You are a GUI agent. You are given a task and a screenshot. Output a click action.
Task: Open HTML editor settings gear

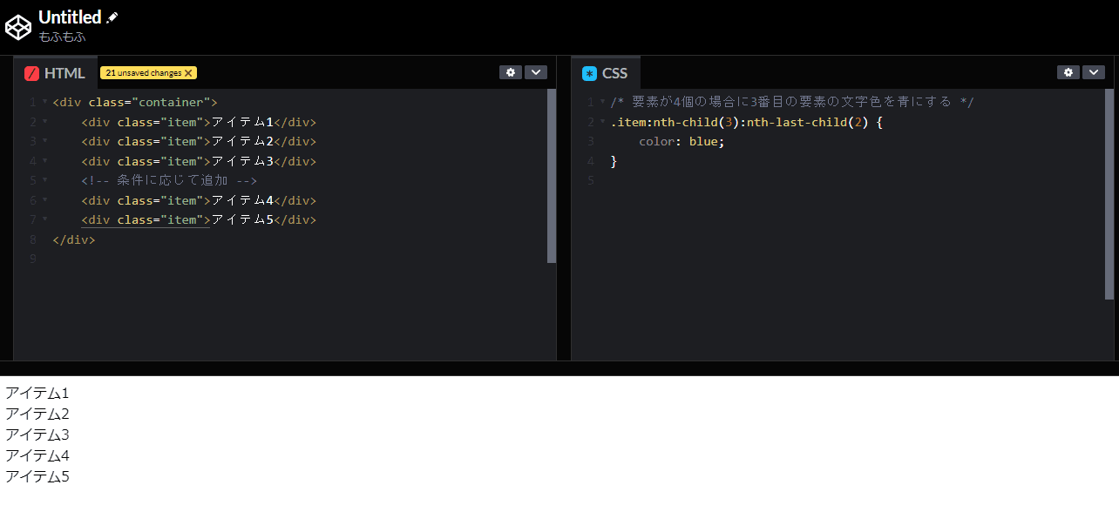(510, 72)
